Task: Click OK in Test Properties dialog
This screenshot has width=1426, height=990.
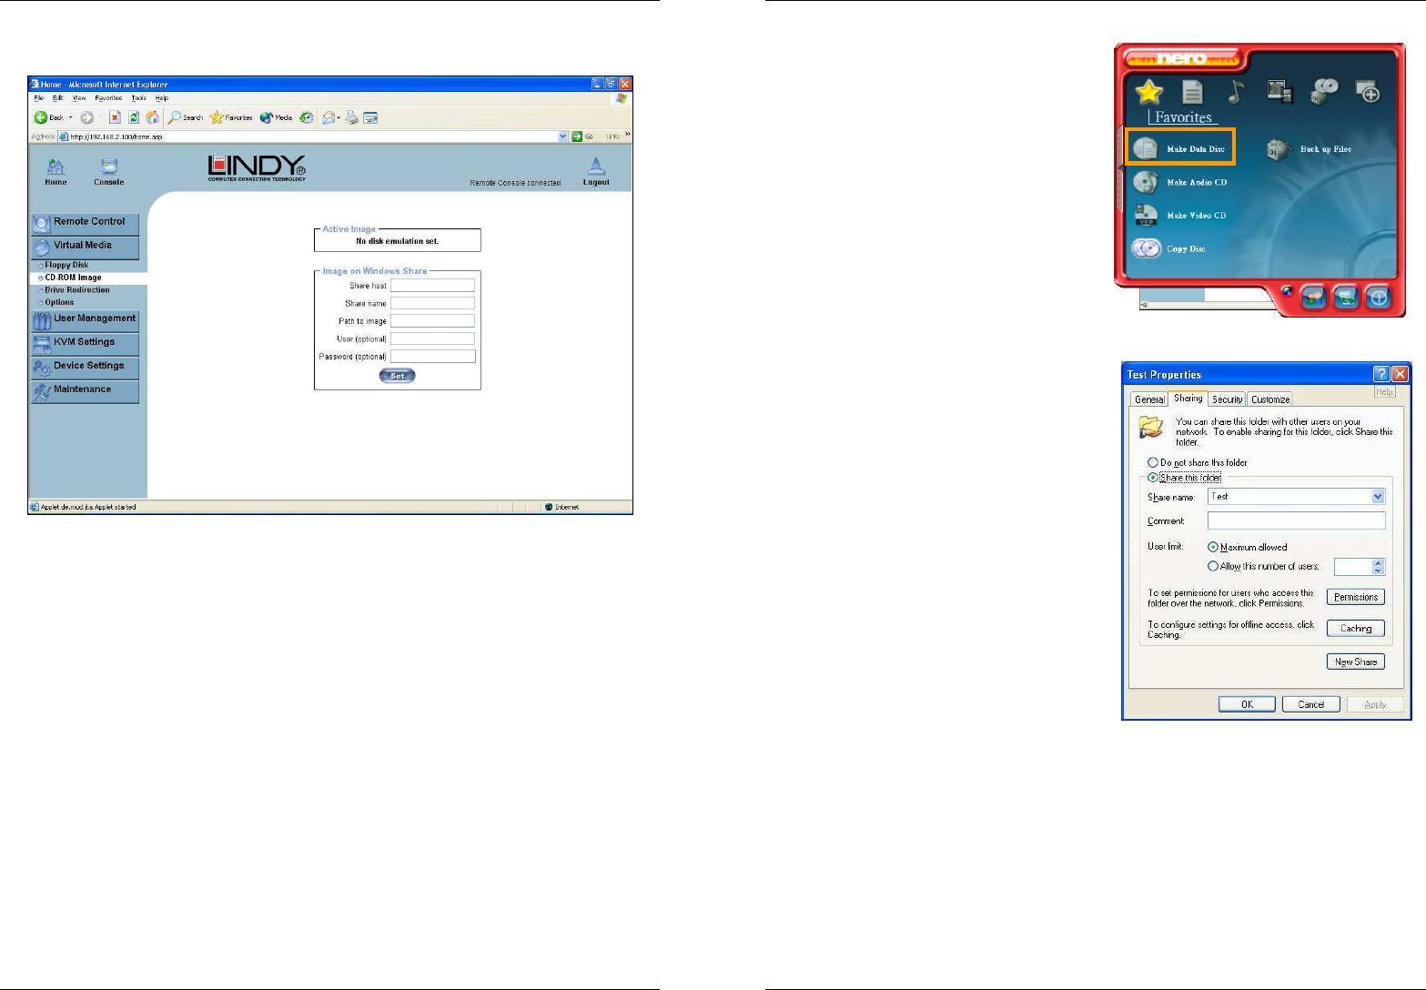Action: pyautogui.click(x=1247, y=704)
